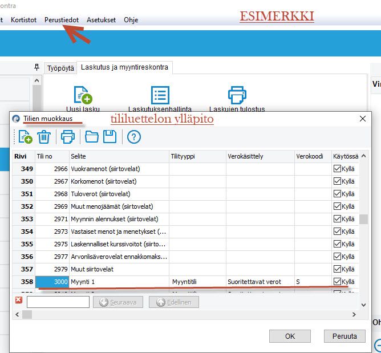Image resolution: width=381 pixels, height=353 pixels.
Task: Click the Laskujen tulostus printer icon
Action: click(237, 95)
